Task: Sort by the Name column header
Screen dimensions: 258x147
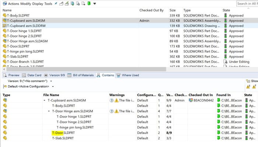Action: point(7,10)
